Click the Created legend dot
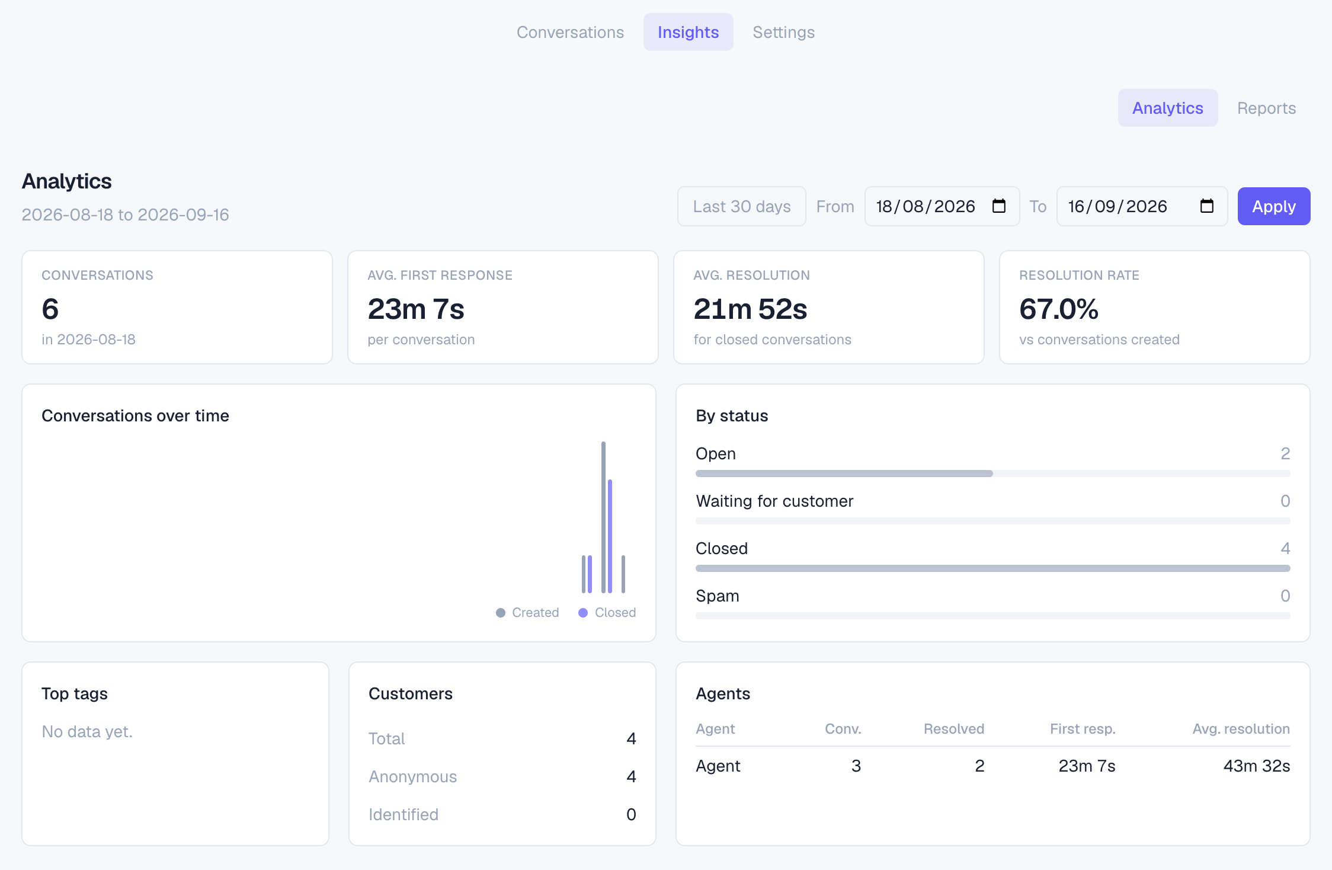This screenshot has width=1332, height=870. (501, 613)
